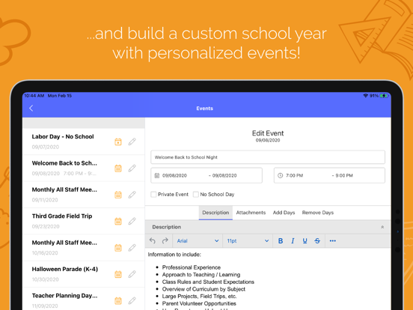Open calendar icon for Welcome Back to Sch... row

118,168
